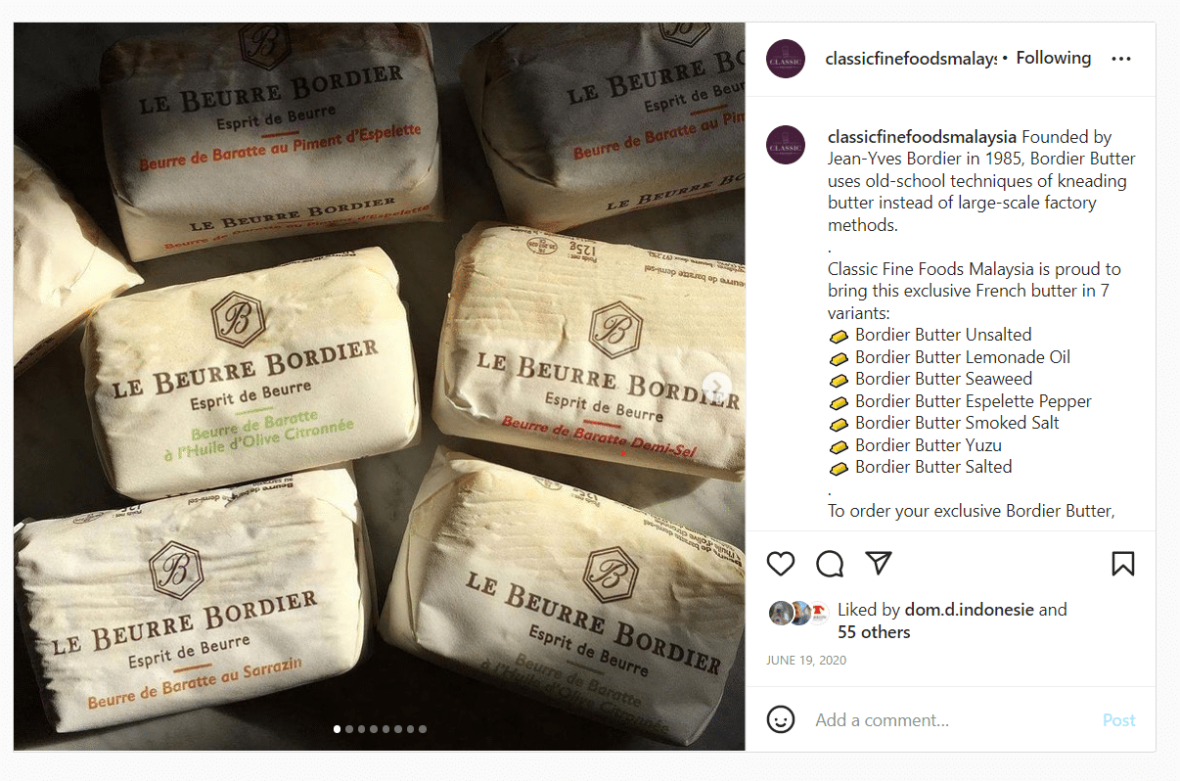Image resolution: width=1180 pixels, height=781 pixels.
Task: Click classicfinefoodsmalaysia avatar in header
Action: pyautogui.click(x=786, y=59)
